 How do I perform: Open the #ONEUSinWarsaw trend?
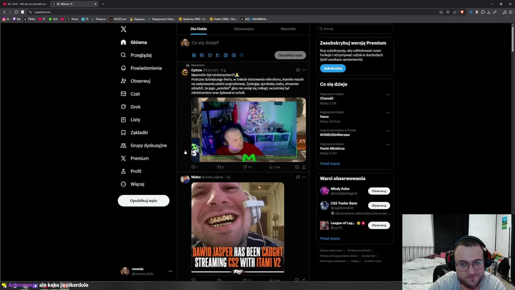pos(335,135)
